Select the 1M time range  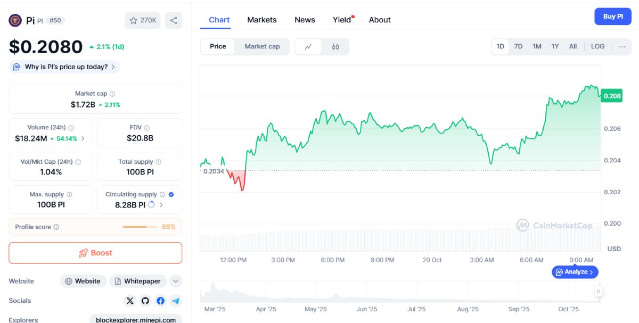[x=537, y=46]
